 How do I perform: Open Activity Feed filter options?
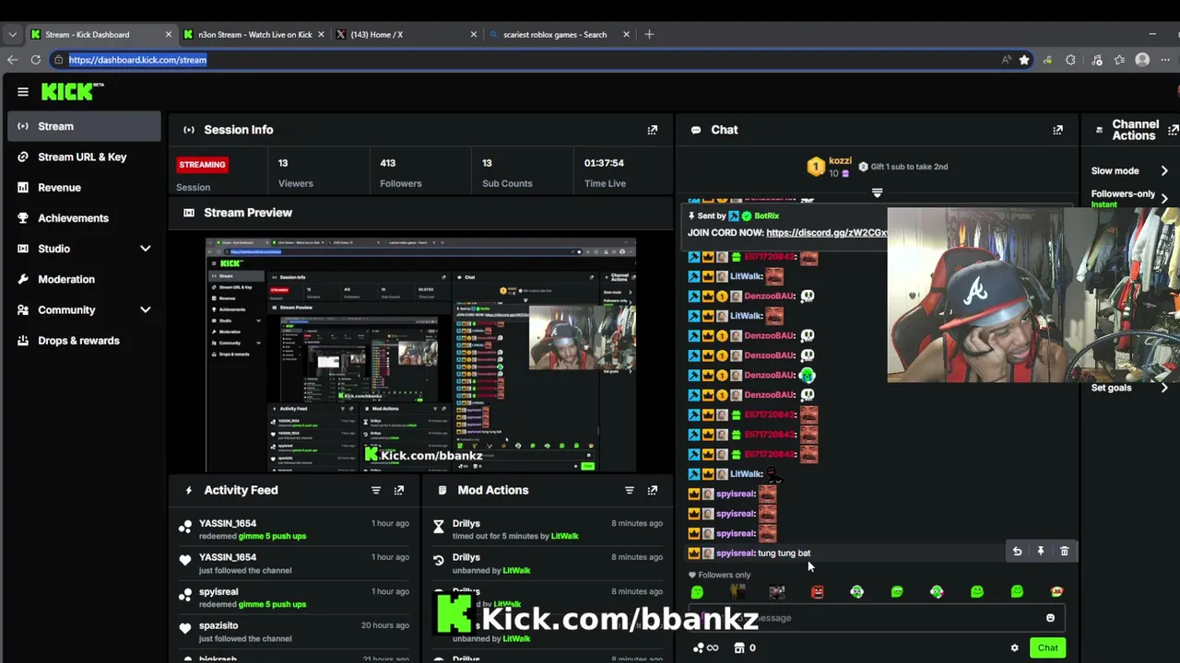pyautogui.click(x=376, y=490)
